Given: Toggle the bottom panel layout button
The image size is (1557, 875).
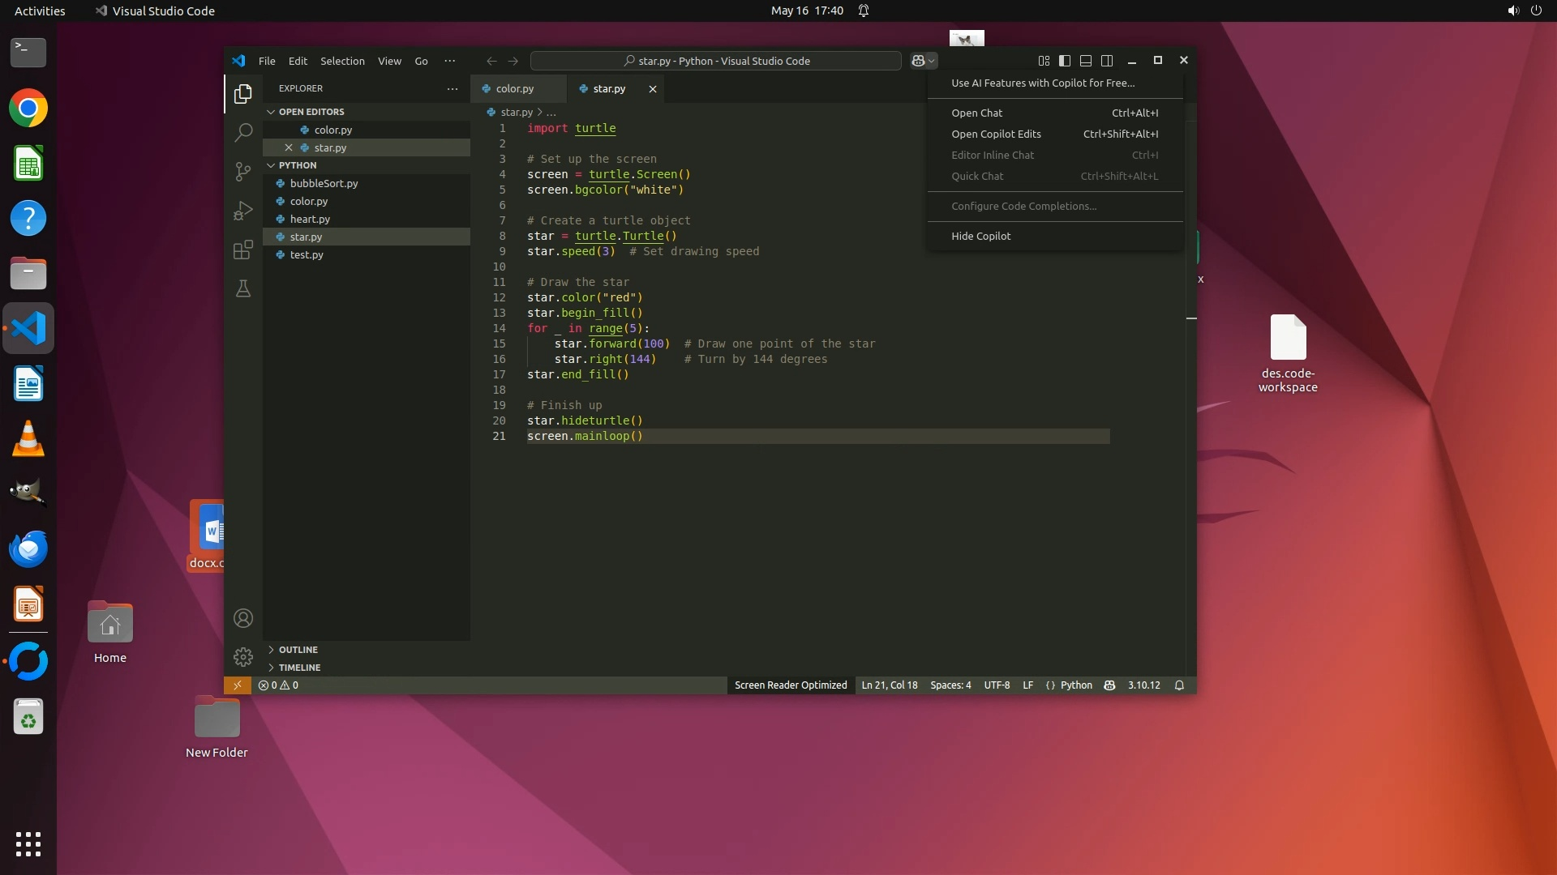Looking at the screenshot, I should [1086, 61].
